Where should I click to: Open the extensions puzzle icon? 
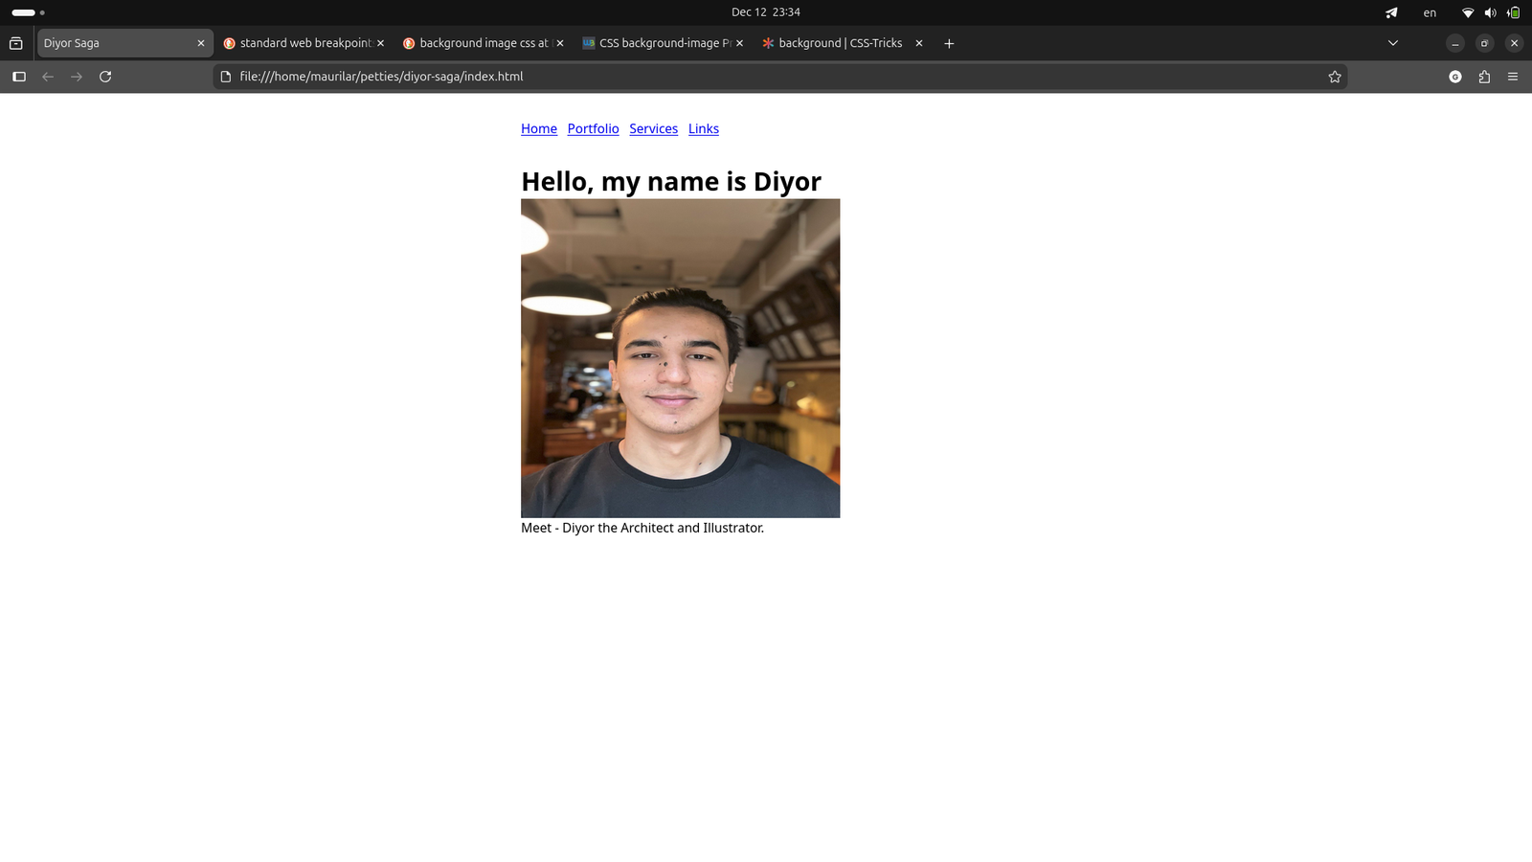(x=1484, y=77)
